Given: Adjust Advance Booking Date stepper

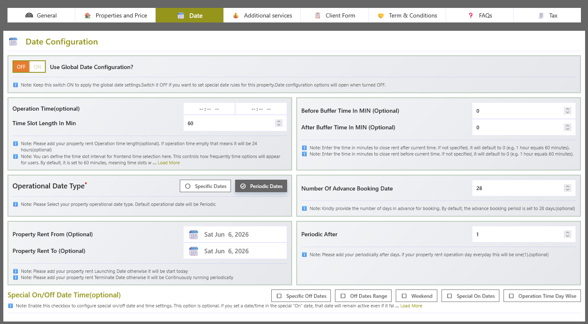Looking at the screenshot, I should point(568,188).
